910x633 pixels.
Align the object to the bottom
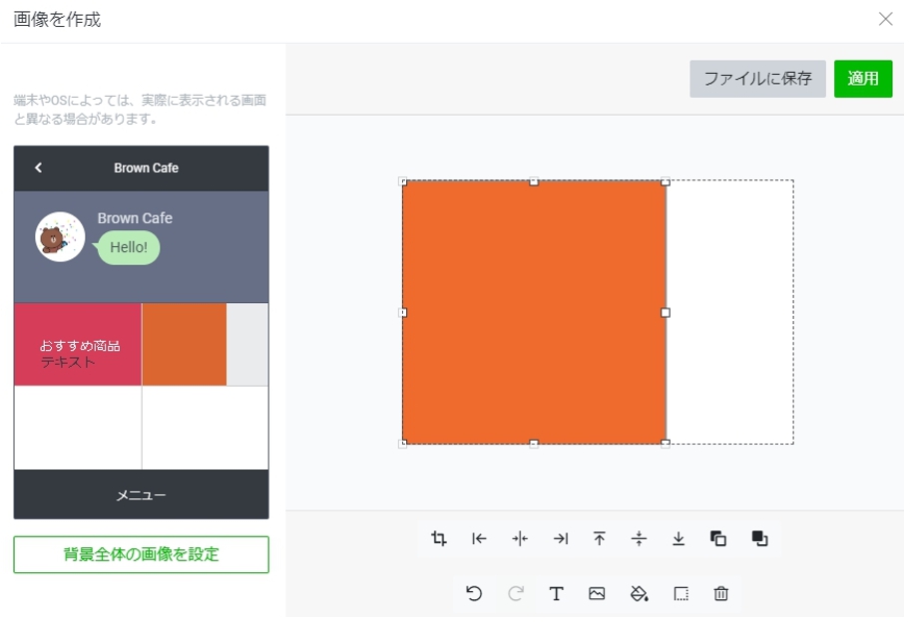(679, 538)
